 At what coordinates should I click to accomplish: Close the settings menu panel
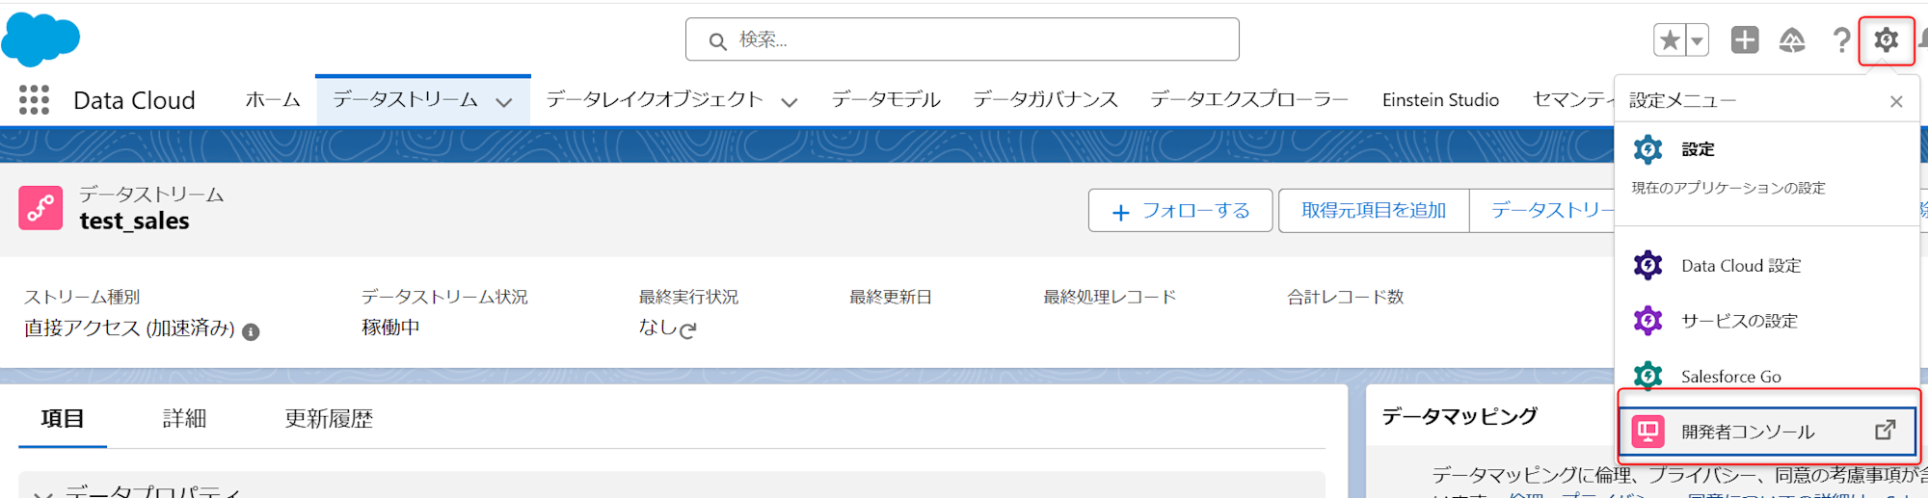pyautogui.click(x=1896, y=101)
